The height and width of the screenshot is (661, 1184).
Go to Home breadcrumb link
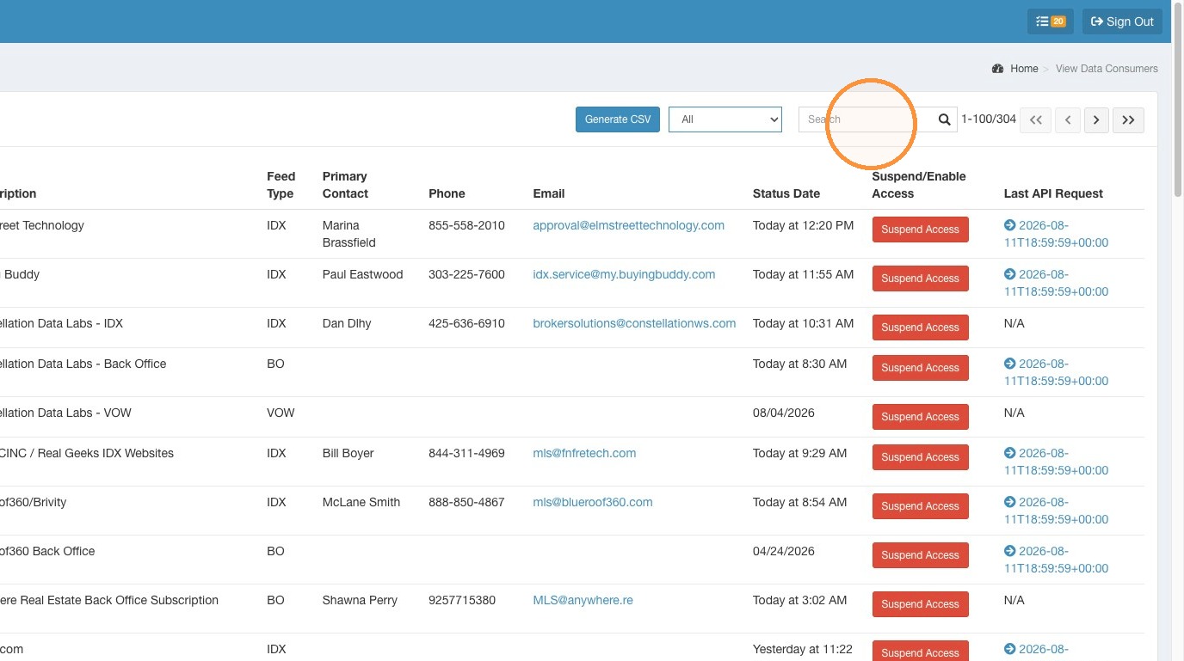pyautogui.click(x=1024, y=69)
